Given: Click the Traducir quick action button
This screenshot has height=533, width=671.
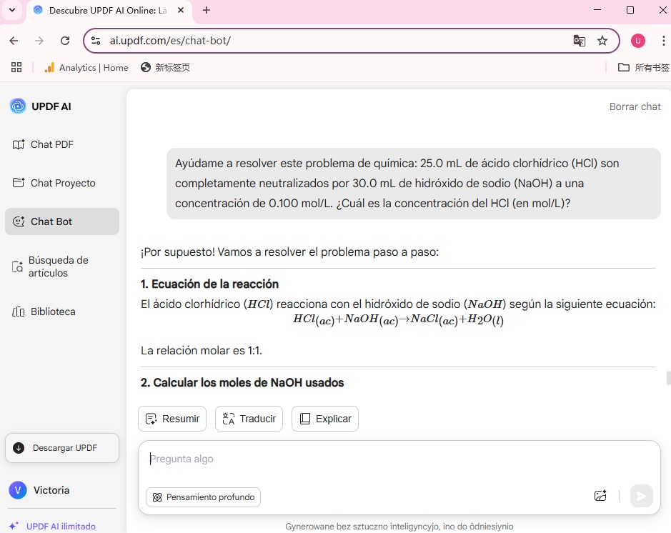Looking at the screenshot, I should click(249, 419).
